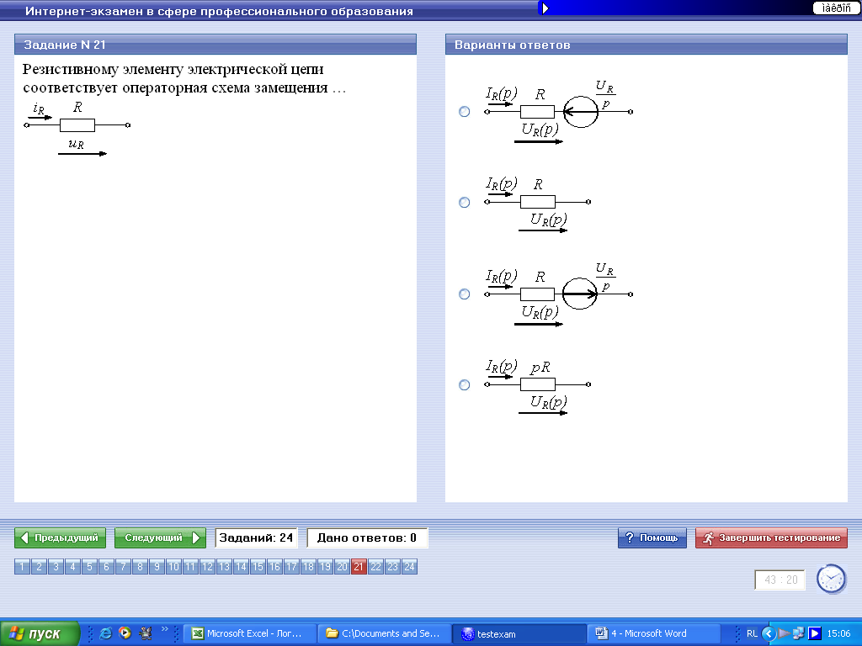Jump to question 9
The width and height of the screenshot is (862, 646).
click(157, 566)
